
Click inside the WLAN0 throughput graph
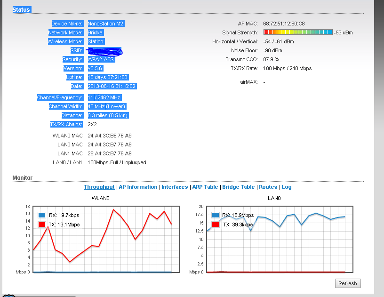(x=106, y=239)
